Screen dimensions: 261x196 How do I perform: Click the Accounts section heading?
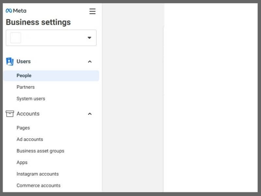pos(28,114)
